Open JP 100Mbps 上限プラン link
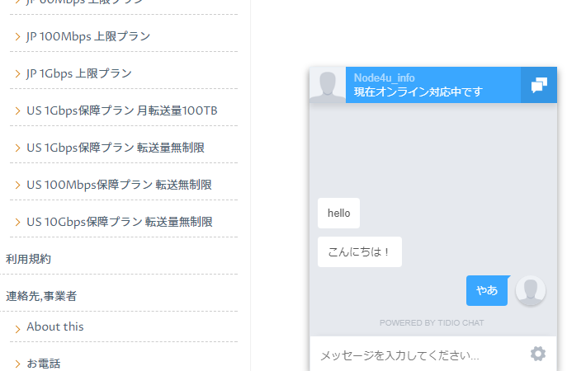Screen dimensions: 567x371 pyautogui.click(x=87, y=36)
